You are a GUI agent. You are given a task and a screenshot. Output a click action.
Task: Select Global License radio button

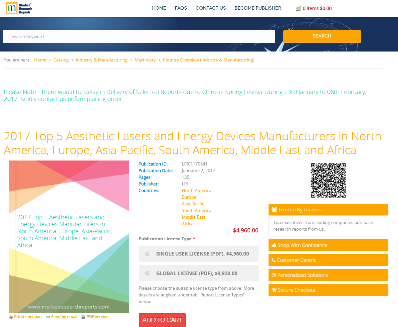click(147, 273)
